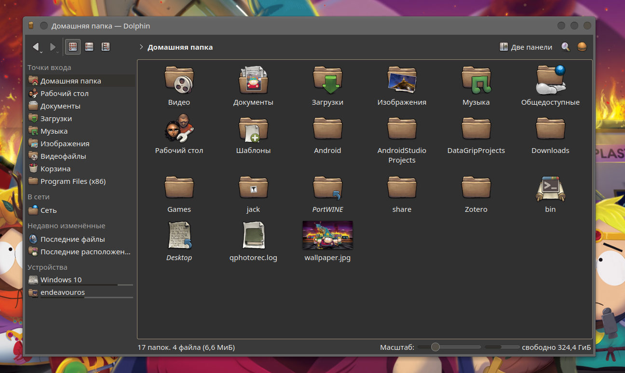Image resolution: width=625 pixels, height=373 pixels.
Task: Switch to Icons view mode
Action: click(73, 47)
